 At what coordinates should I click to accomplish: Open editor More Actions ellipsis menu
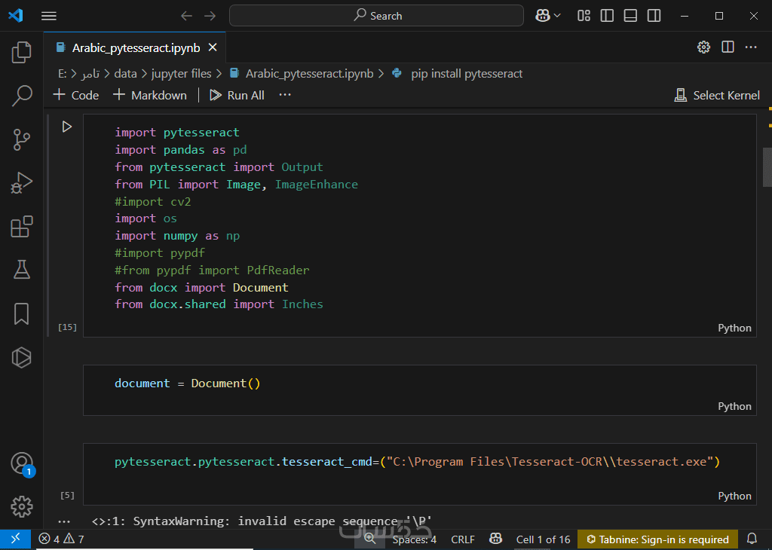751,47
